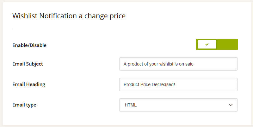Click the "Enable/Disable" label
The image size is (253, 127).
click(29, 45)
